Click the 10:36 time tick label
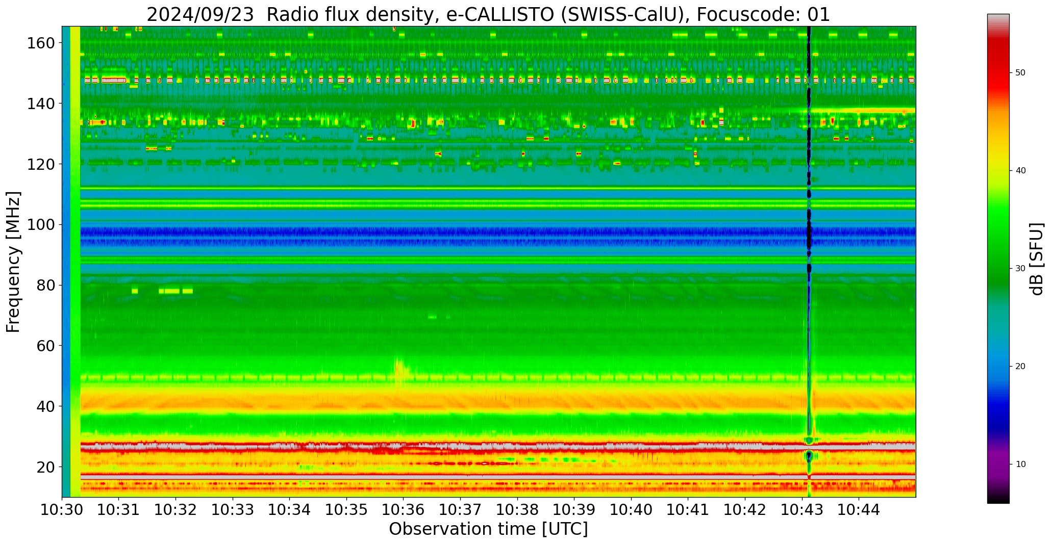 [404, 509]
